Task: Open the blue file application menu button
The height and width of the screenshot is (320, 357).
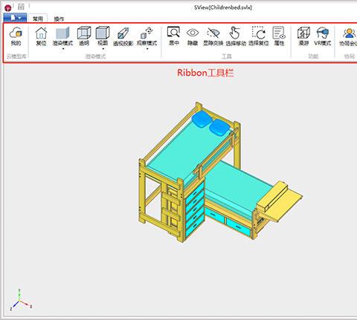Action: pos(15,18)
